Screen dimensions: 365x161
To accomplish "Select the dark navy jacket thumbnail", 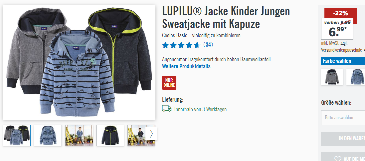I will point(110,135).
